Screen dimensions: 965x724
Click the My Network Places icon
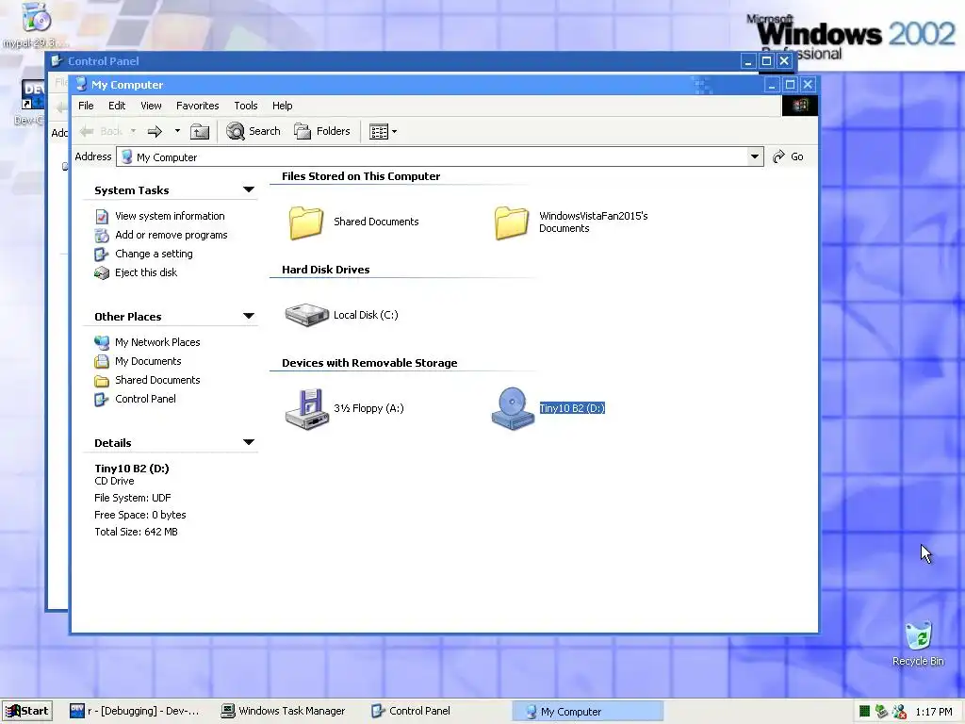pos(102,342)
